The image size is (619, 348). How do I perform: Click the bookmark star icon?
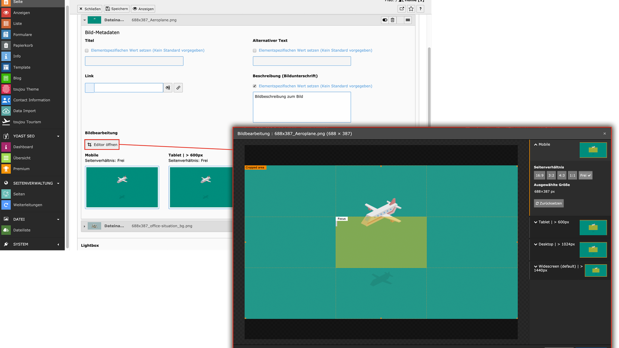411,9
